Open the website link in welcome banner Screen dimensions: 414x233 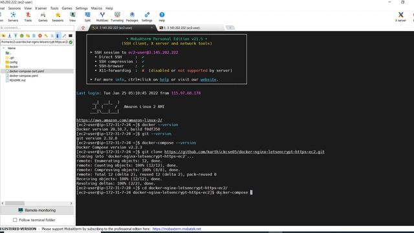208,80
